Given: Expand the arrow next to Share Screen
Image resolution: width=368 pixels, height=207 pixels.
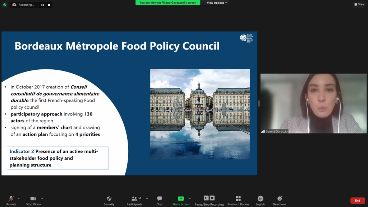Looking at the screenshot, I should pyautogui.click(x=190, y=198).
